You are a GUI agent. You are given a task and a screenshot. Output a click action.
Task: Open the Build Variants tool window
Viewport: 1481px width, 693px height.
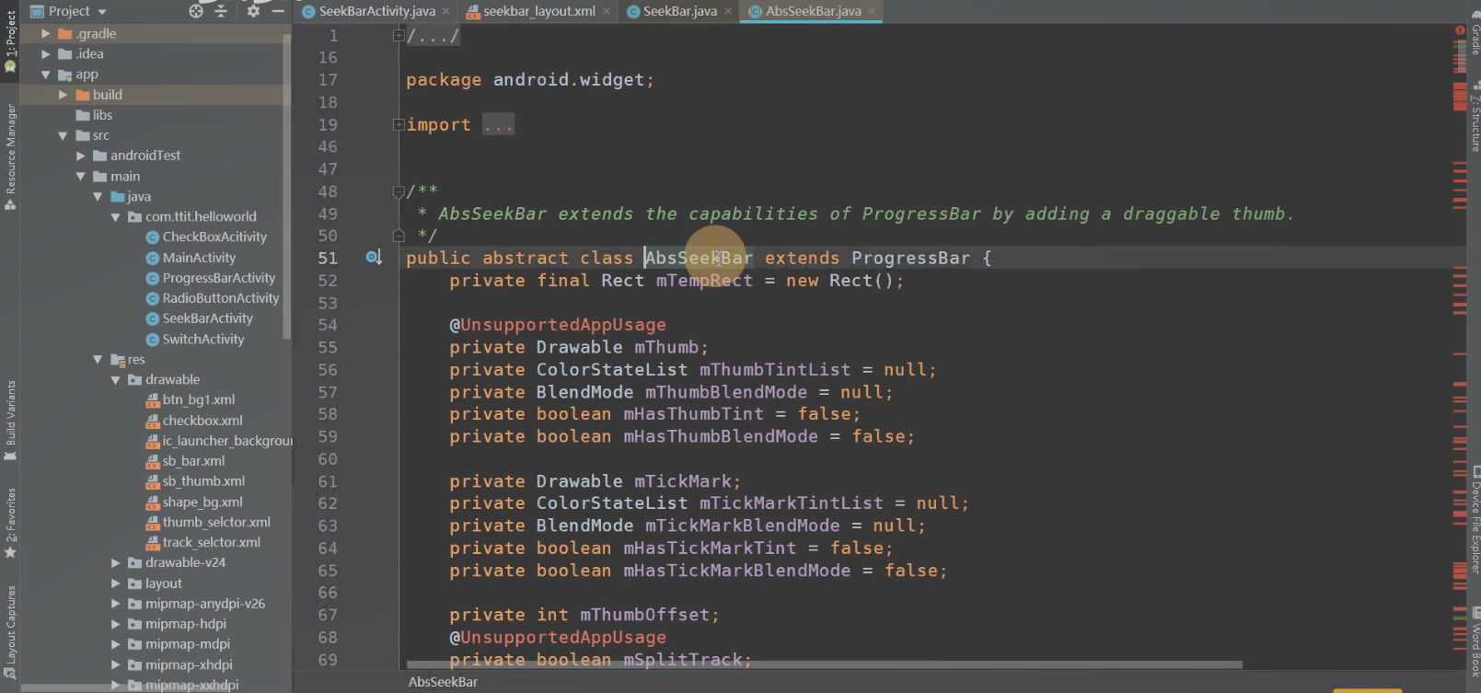pos(10,421)
